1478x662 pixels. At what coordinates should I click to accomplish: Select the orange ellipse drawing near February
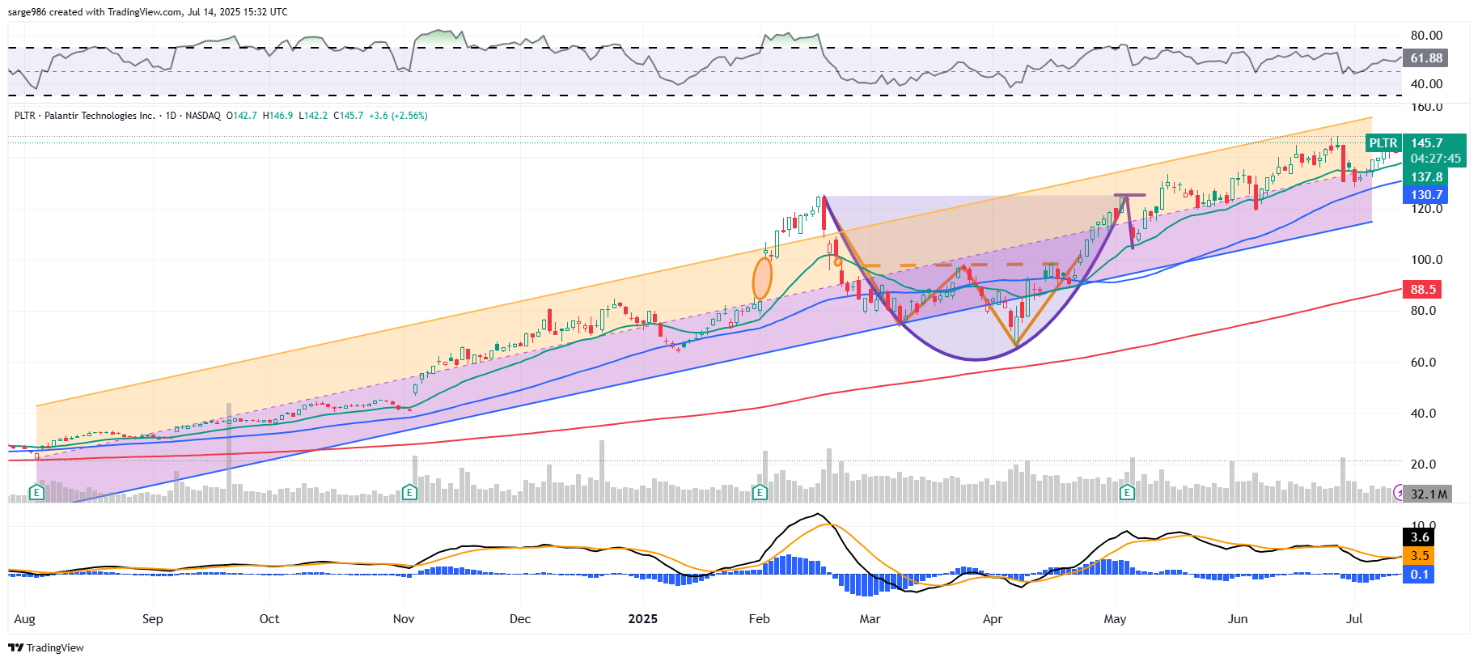click(762, 278)
